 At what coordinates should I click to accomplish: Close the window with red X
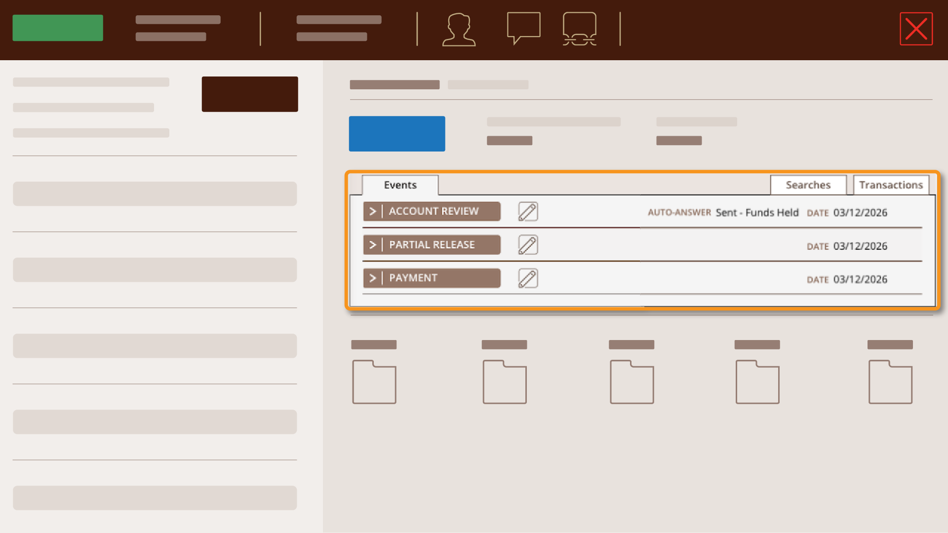pyautogui.click(x=916, y=29)
